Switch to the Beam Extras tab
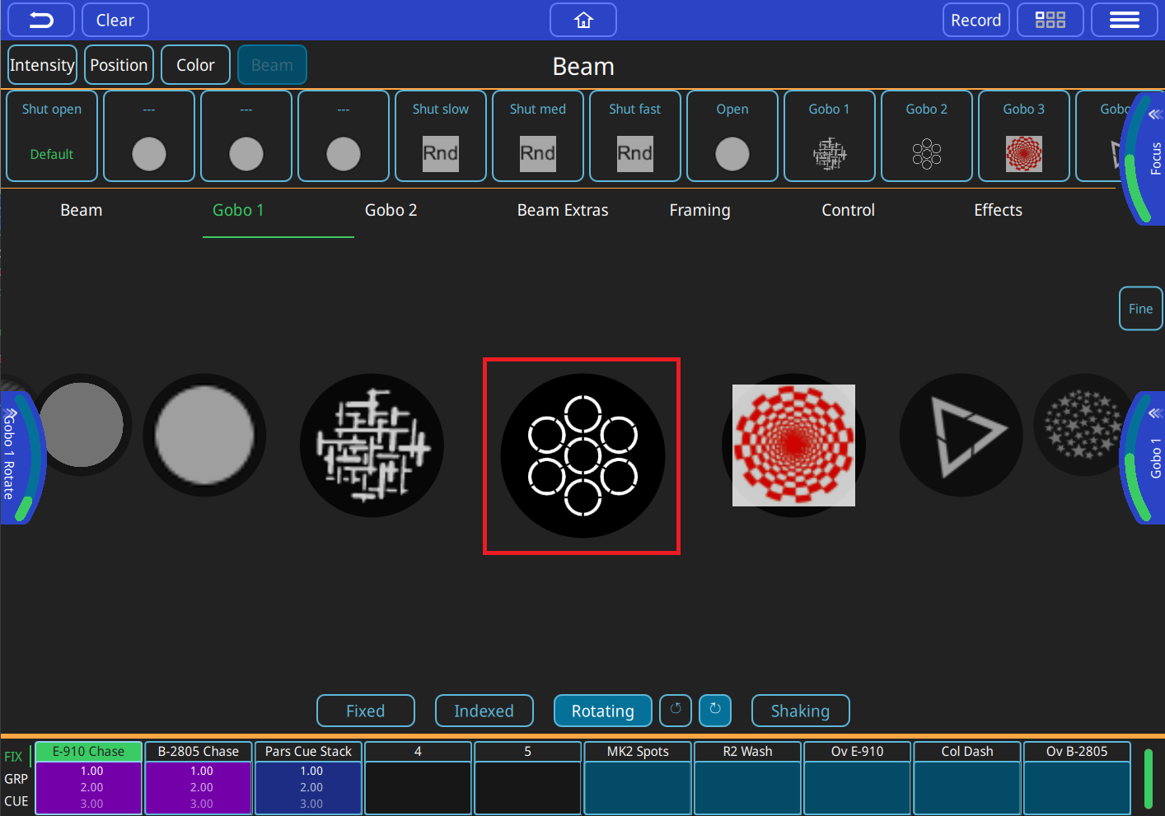 tap(562, 211)
